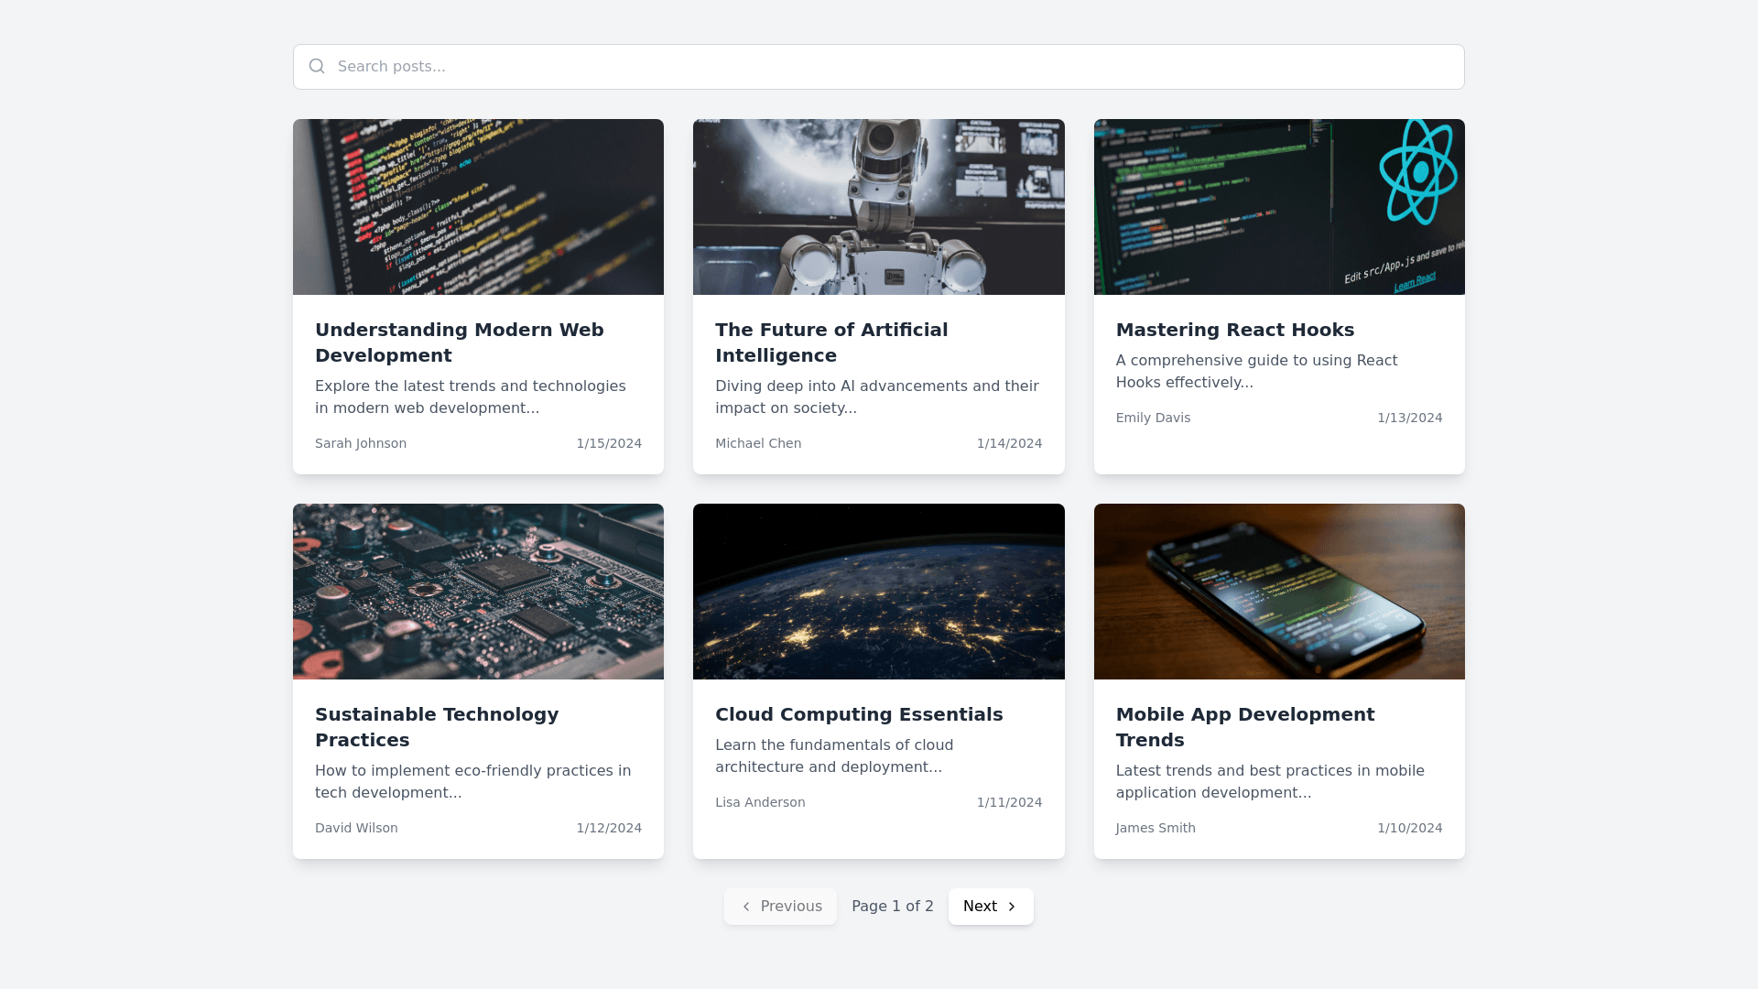
Task: Click the Cloud Computing Essentials title
Action: pos(858,714)
